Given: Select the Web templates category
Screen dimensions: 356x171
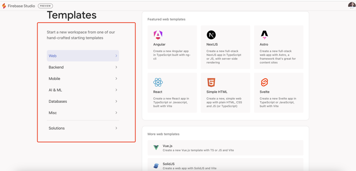Looking at the screenshot, I should click(x=83, y=56).
